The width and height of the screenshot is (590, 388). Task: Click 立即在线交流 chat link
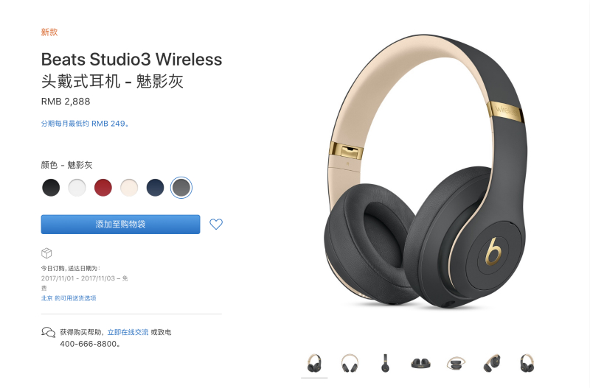pos(128,332)
